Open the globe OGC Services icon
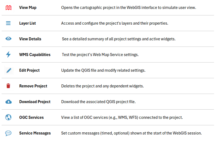Viewport: 217px width, 141px height. pyautogui.click(x=8, y=117)
